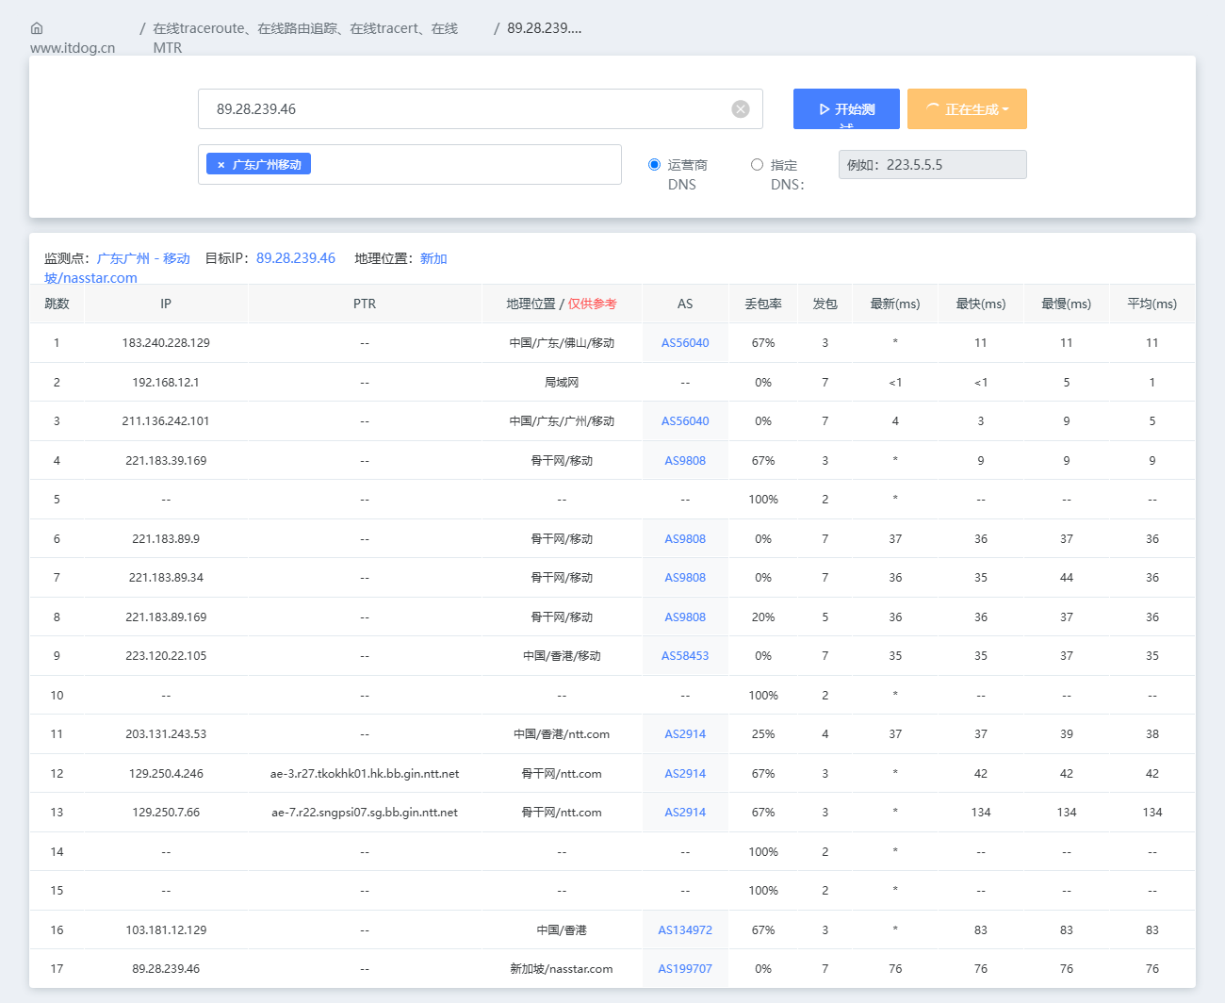Click the 平均(ms) column header
The width and height of the screenshot is (1225, 1003).
click(1151, 304)
